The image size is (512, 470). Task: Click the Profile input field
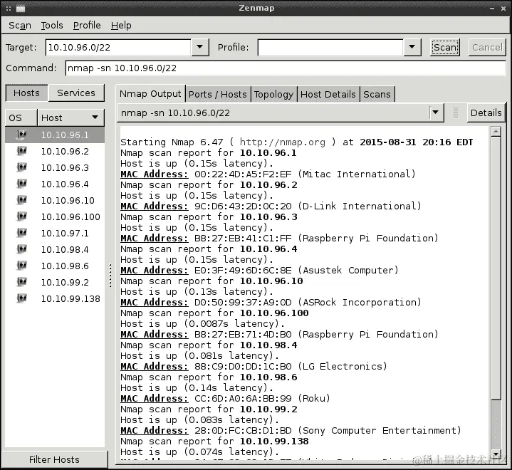(x=330, y=48)
